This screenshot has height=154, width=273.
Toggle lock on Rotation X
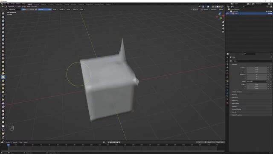(268, 75)
